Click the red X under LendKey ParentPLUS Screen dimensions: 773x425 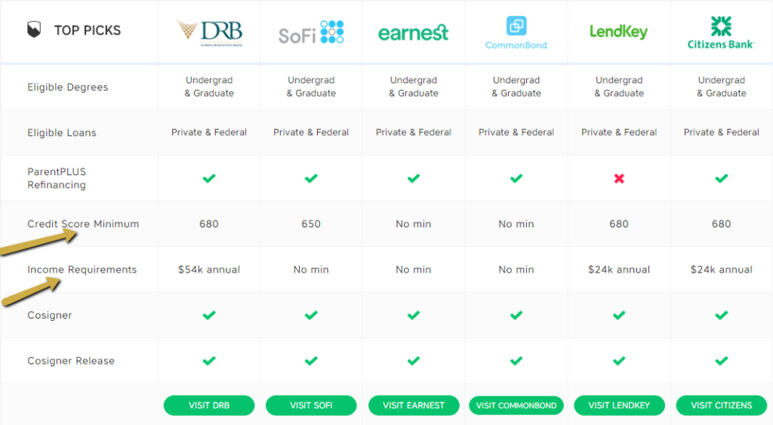(619, 178)
